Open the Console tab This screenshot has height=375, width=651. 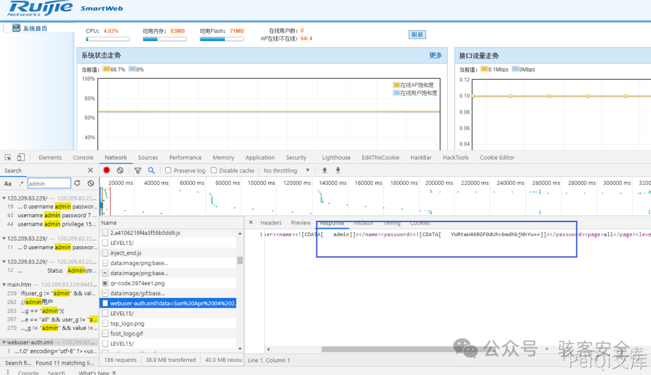83,158
